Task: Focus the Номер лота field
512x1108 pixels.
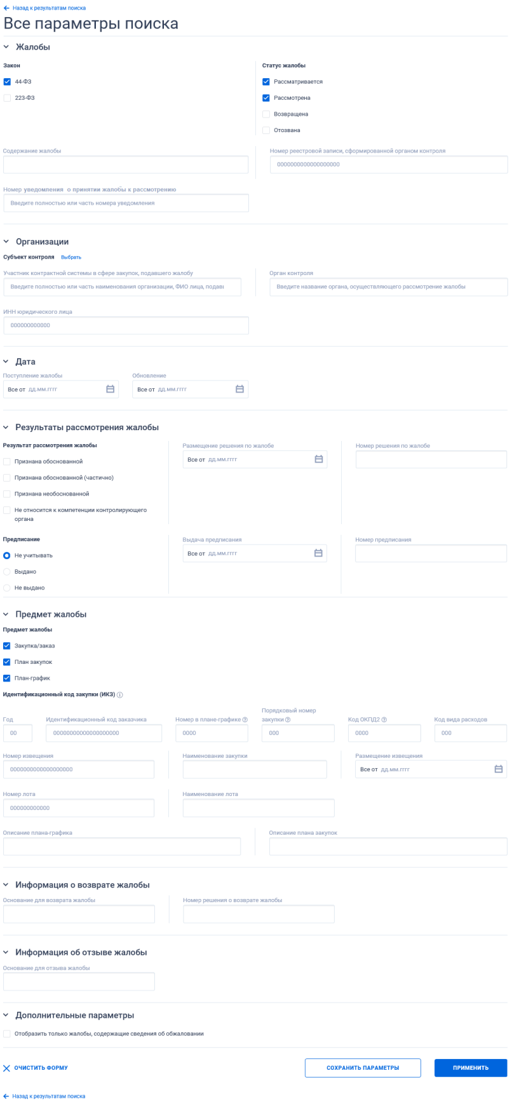Action: coord(79,808)
